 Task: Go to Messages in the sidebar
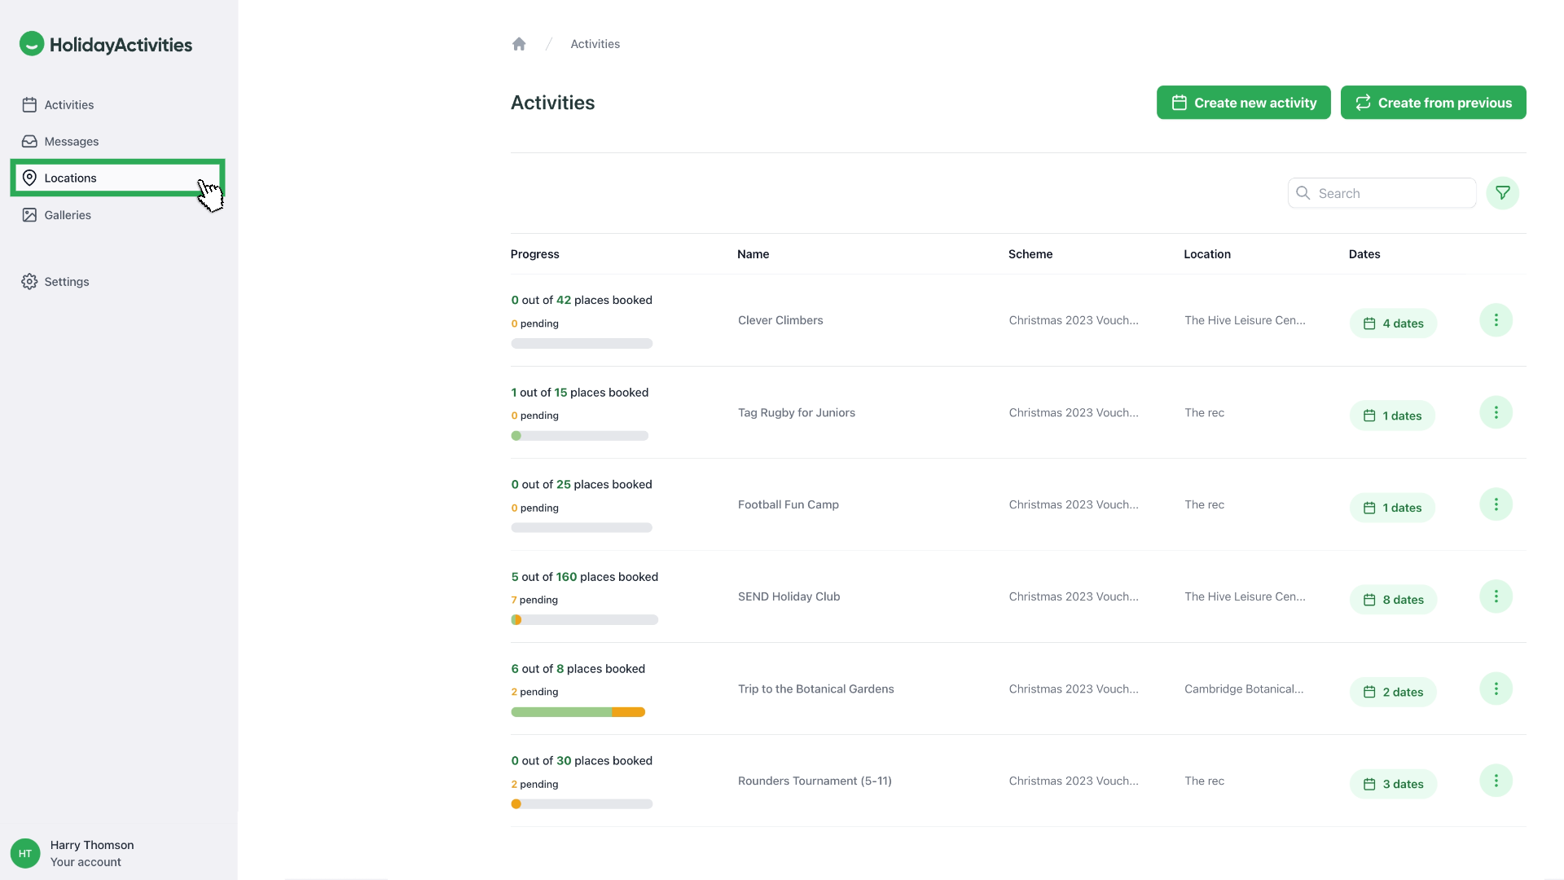pos(72,141)
